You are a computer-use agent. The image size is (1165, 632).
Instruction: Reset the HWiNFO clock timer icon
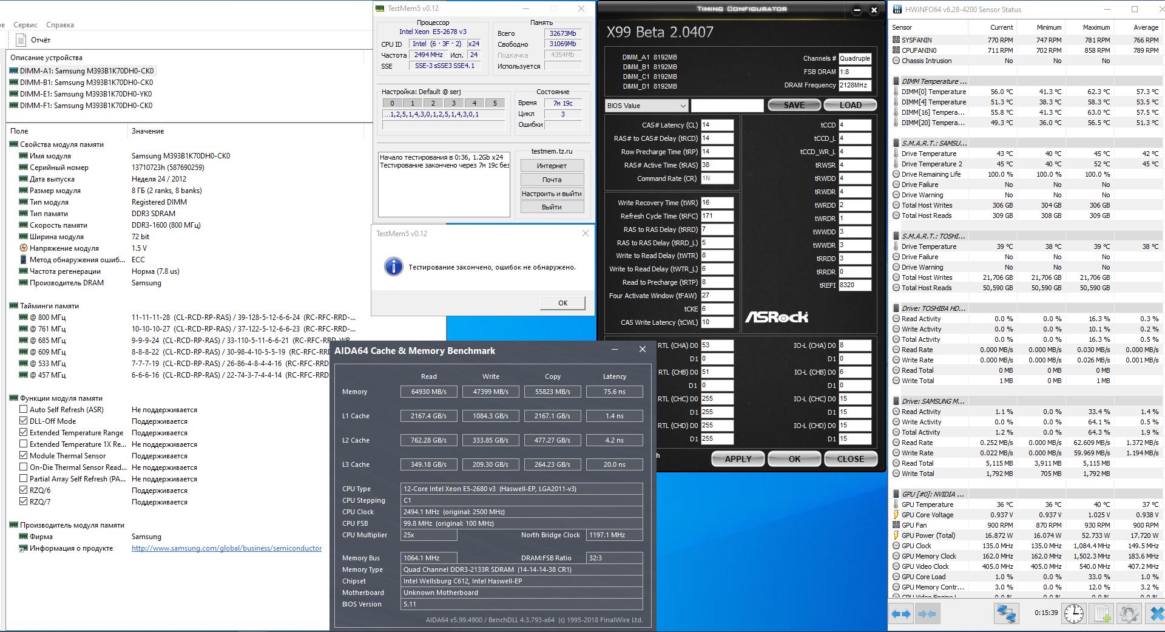(x=1073, y=613)
